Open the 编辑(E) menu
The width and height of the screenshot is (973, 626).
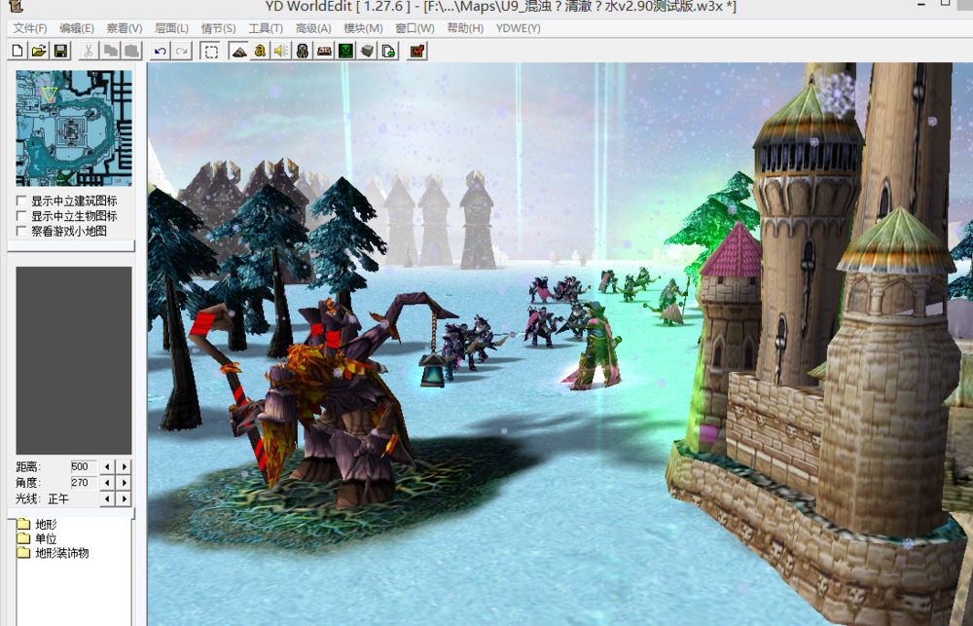click(77, 28)
